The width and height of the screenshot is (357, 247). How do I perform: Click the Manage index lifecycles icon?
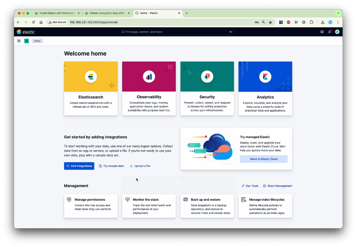point(244,200)
